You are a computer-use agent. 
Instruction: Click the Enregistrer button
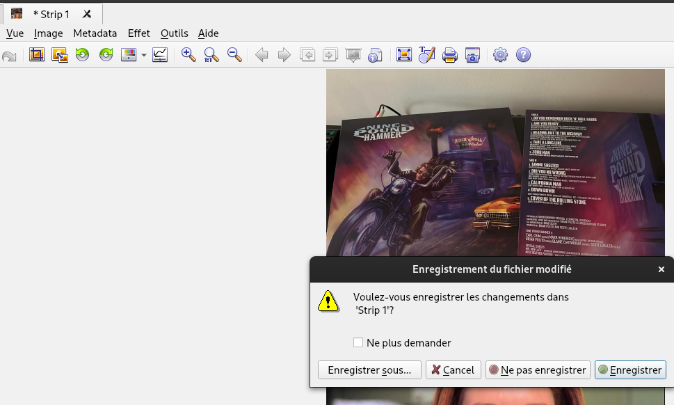[x=631, y=370]
